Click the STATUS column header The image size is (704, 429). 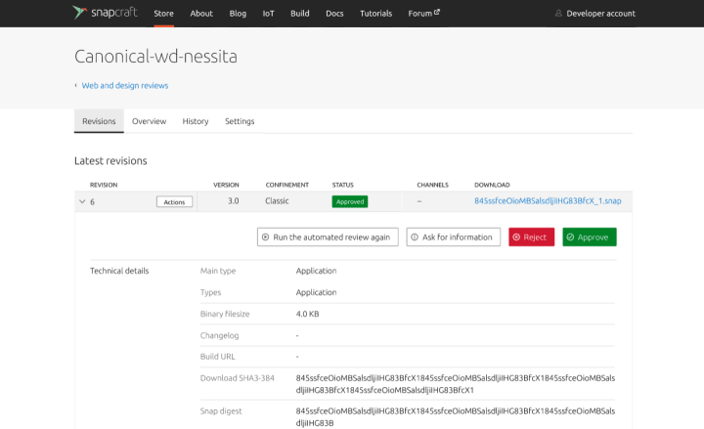pos(342,185)
